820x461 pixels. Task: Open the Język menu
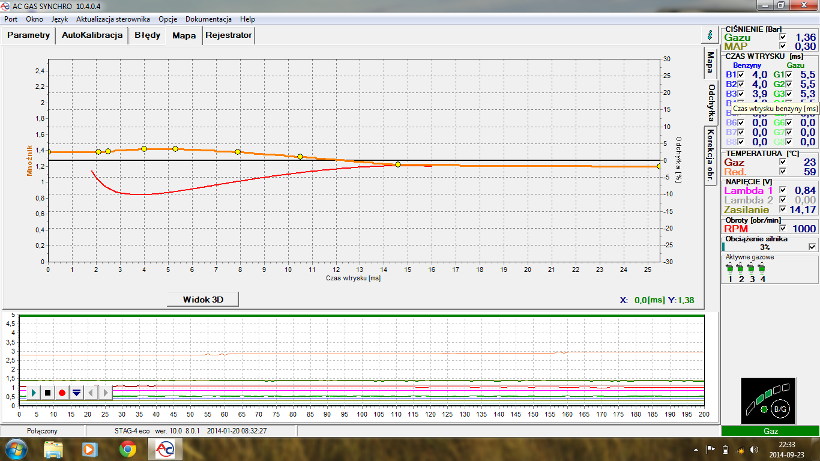pos(59,19)
